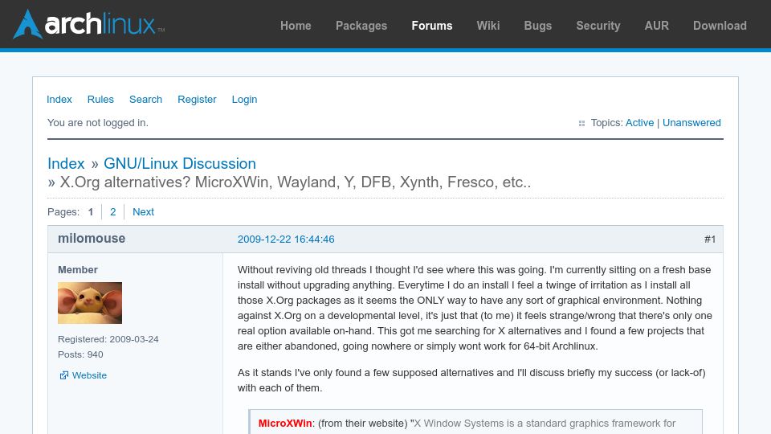Open GNU/Linux Discussion breadcrumb

(179, 163)
